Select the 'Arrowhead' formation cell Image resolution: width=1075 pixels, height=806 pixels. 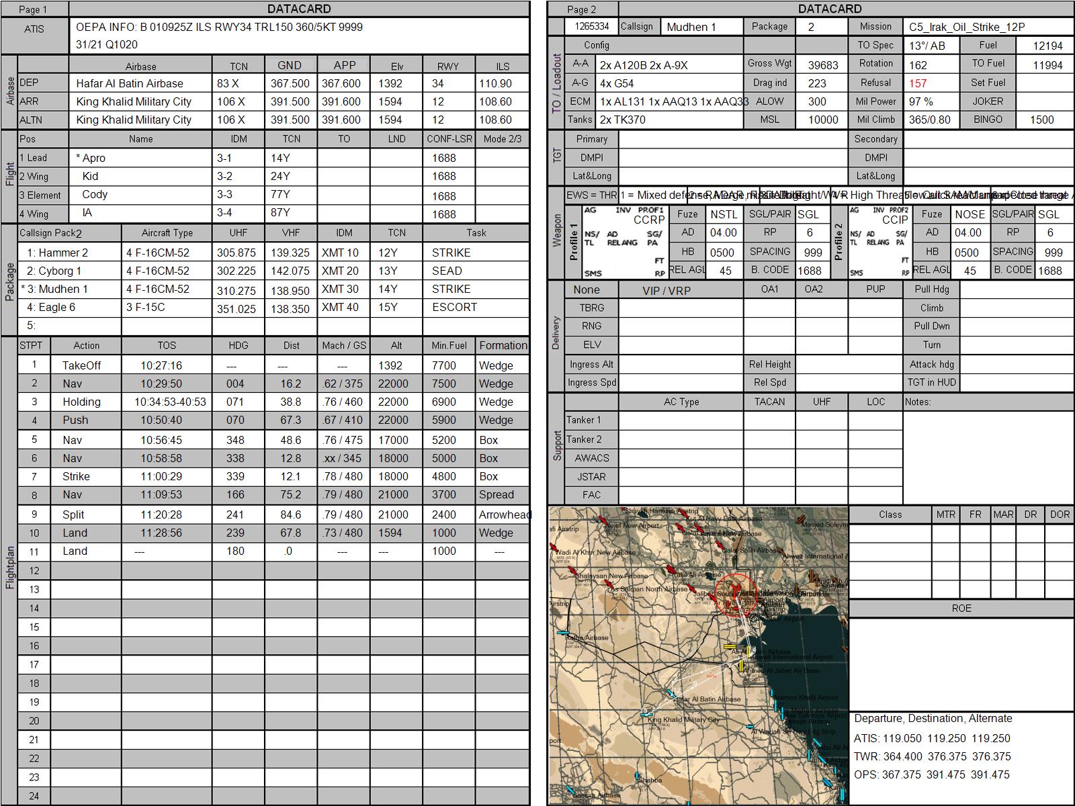tap(505, 514)
